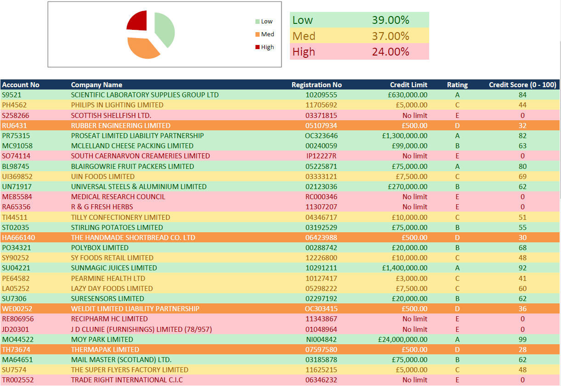561x386 pixels.
Task: Click the red High legend swatch
Action: pyautogui.click(x=257, y=47)
